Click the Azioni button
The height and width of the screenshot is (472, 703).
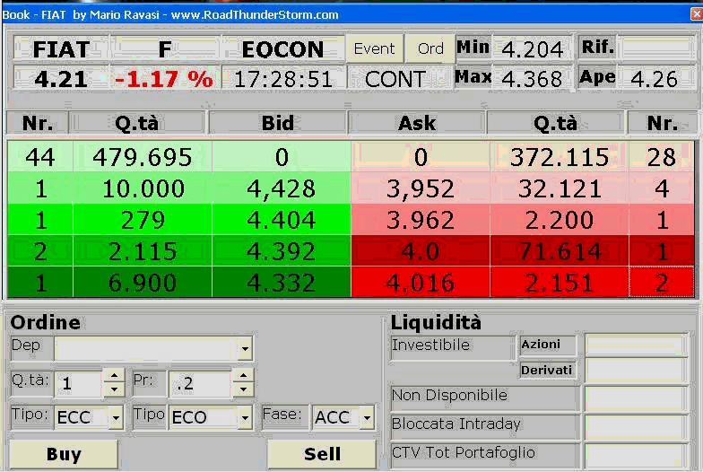(547, 345)
